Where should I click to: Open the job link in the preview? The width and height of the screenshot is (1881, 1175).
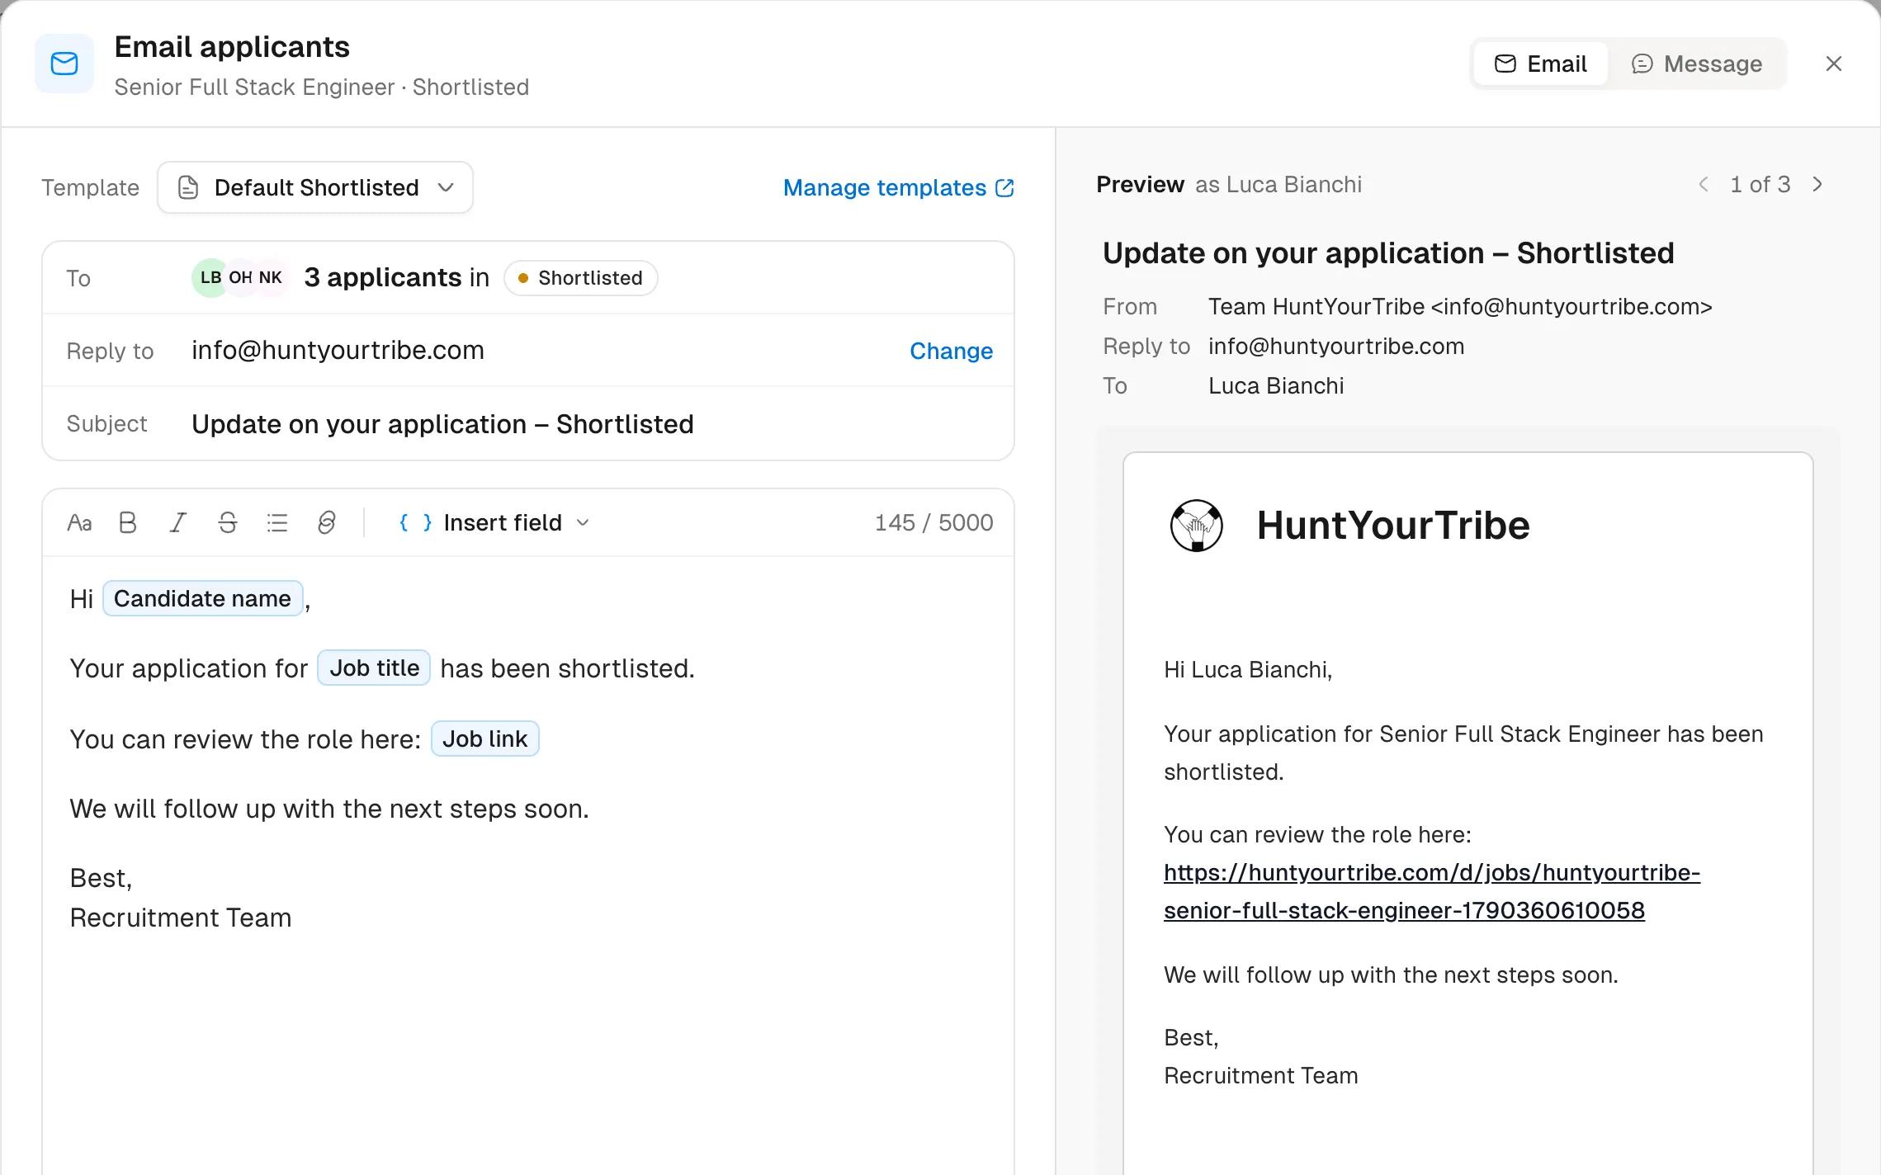1431,892
